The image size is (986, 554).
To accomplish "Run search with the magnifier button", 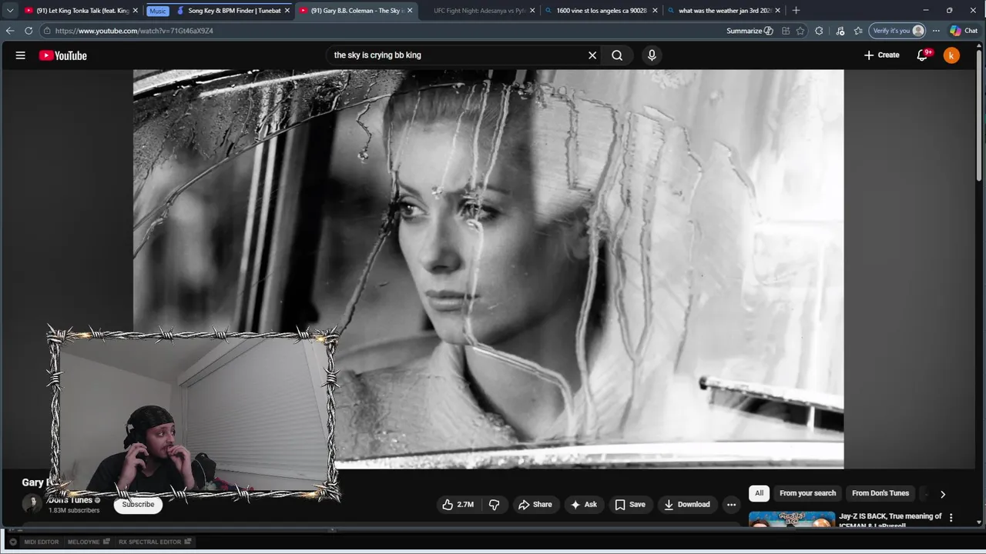I will pos(617,55).
